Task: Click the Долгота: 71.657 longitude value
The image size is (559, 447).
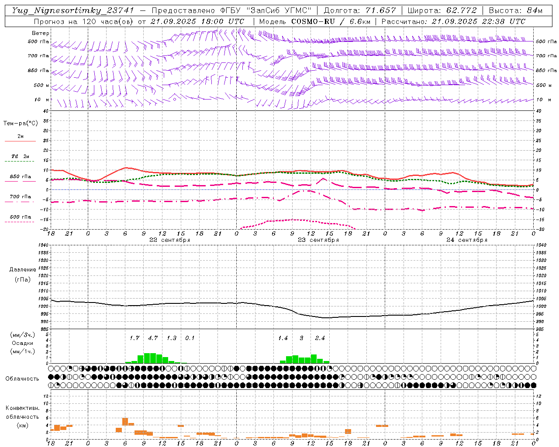Action: click(x=360, y=10)
